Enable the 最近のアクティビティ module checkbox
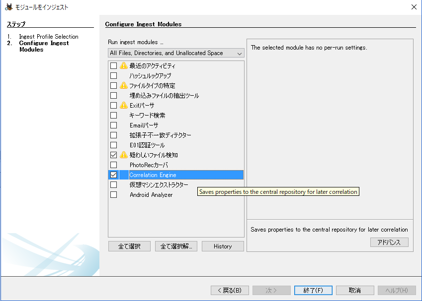This screenshot has height=301, width=422. tap(113, 66)
